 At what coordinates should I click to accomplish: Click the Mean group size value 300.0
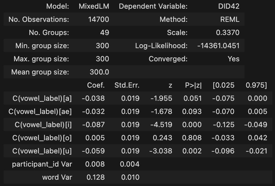tap(99, 72)
